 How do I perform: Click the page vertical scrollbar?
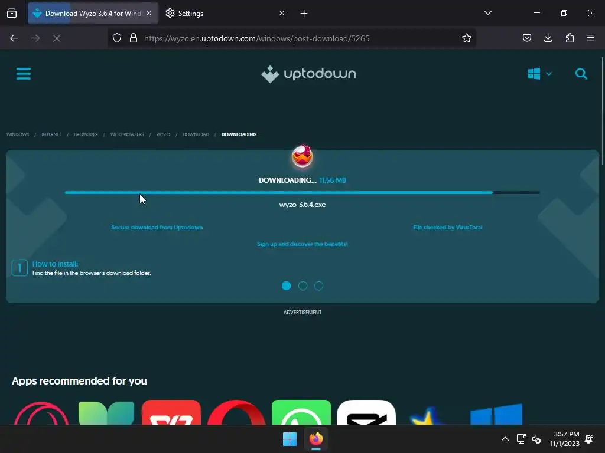[x=602, y=111]
